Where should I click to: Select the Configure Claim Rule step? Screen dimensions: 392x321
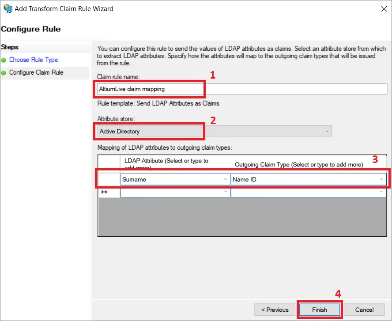coord(36,72)
